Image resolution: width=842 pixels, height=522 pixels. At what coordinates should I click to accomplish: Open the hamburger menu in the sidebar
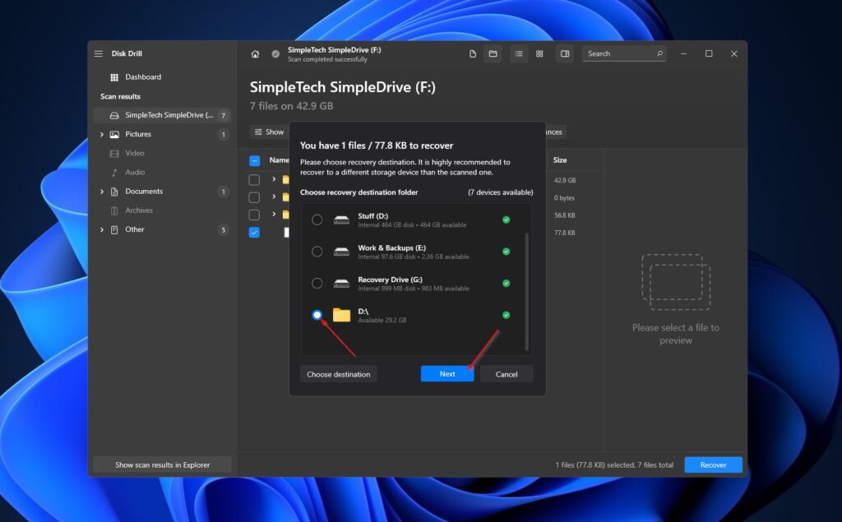98,53
